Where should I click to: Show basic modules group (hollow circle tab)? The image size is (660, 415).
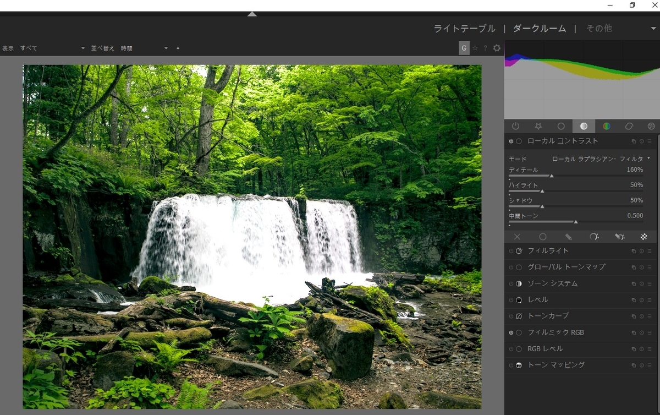click(x=561, y=126)
